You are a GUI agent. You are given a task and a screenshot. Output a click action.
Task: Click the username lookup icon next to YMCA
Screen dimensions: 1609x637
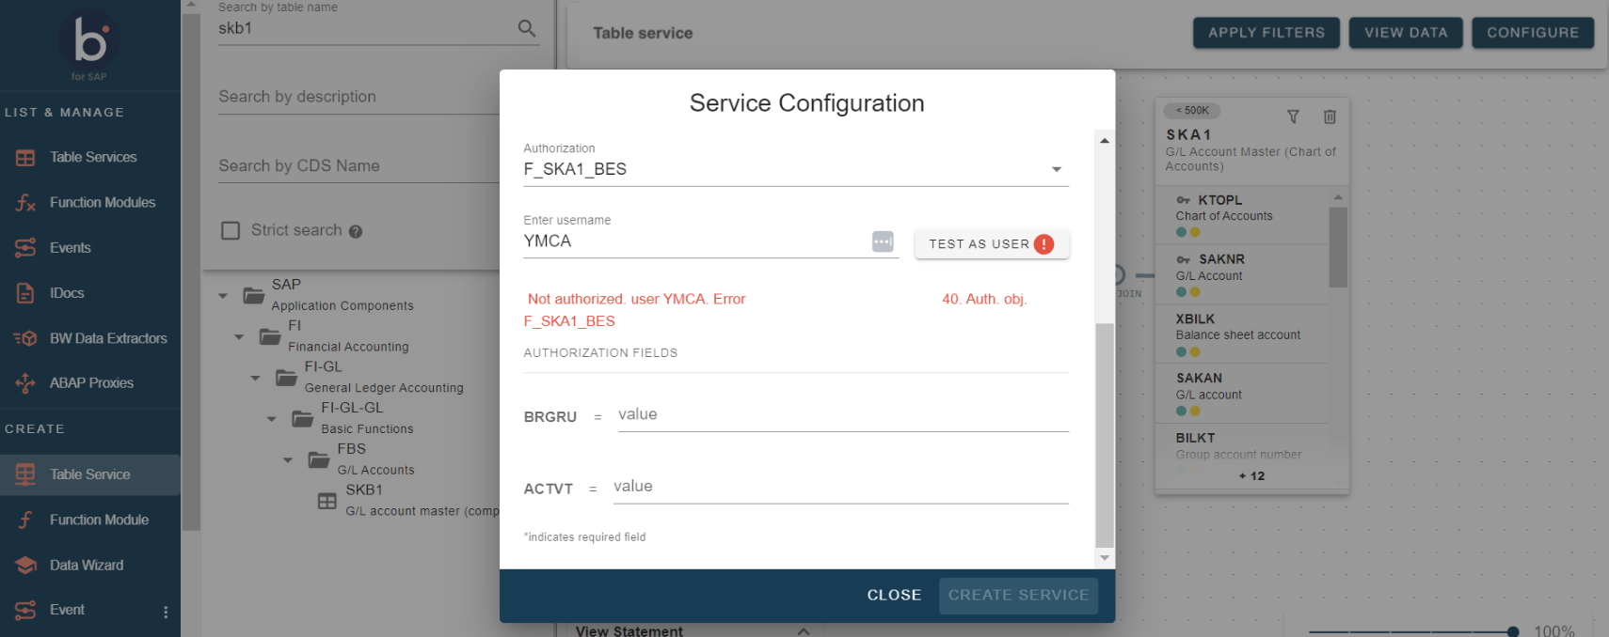click(883, 241)
